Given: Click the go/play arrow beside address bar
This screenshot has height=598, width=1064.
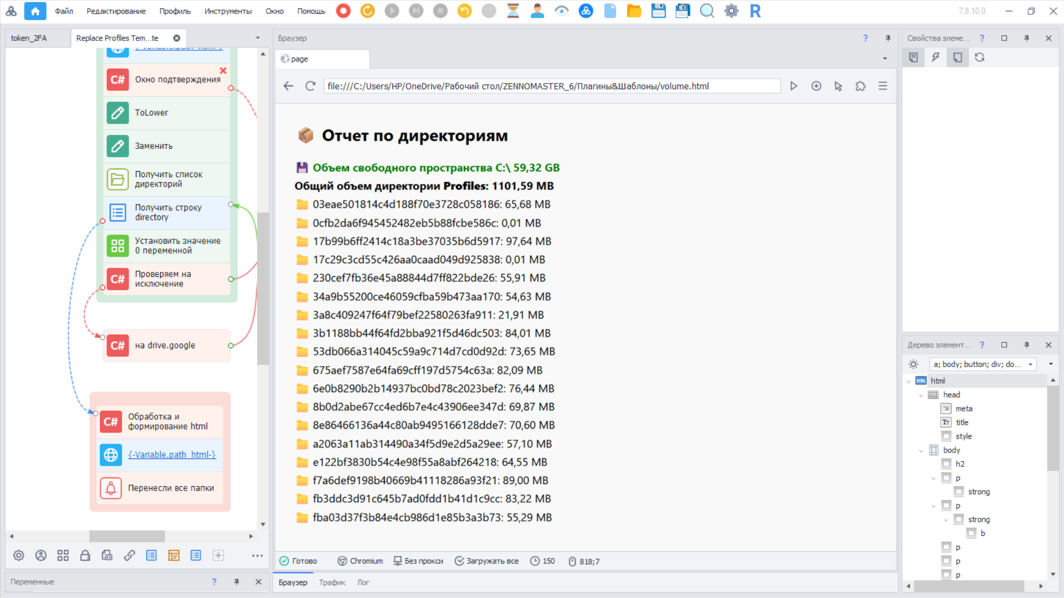Looking at the screenshot, I should click(x=794, y=86).
